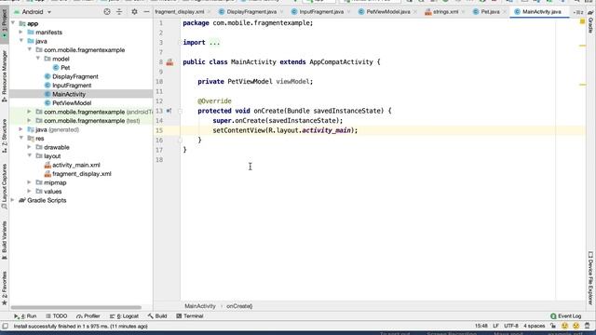Screen dimensions: 596x335
Task: Open the Build Variants side tab
Action: 4,240
